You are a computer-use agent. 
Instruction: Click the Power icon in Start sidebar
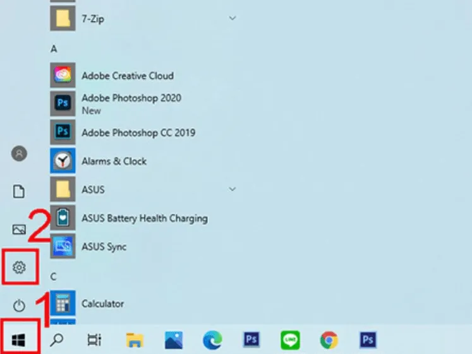pyautogui.click(x=20, y=305)
